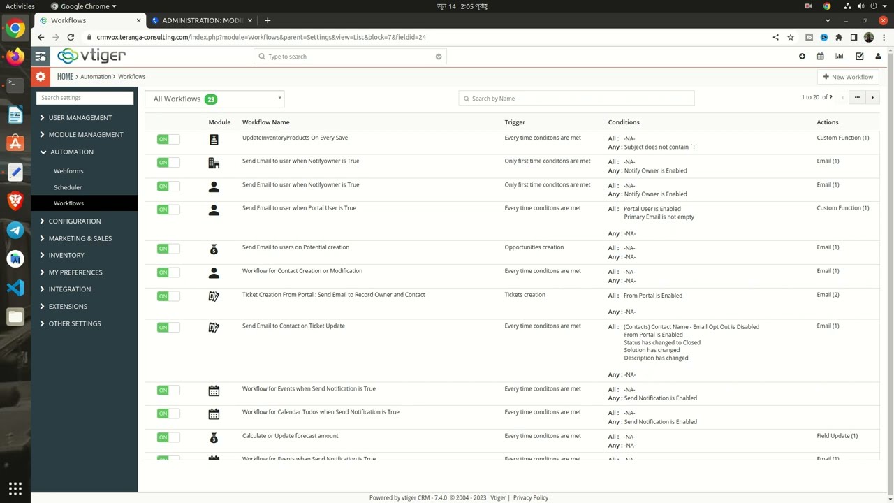894x503 pixels.
Task: Open the Calendar icon in the header
Action: pyautogui.click(x=821, y=57)
